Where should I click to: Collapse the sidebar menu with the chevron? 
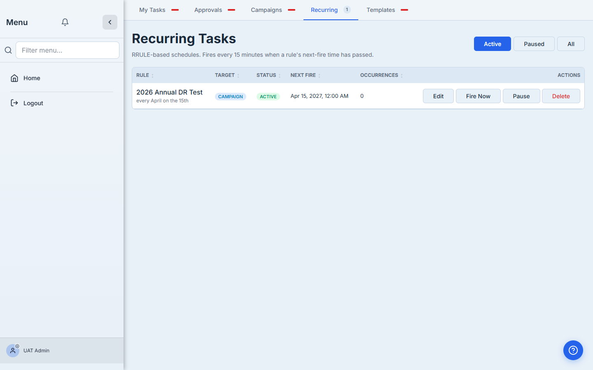tap(110, 22)
